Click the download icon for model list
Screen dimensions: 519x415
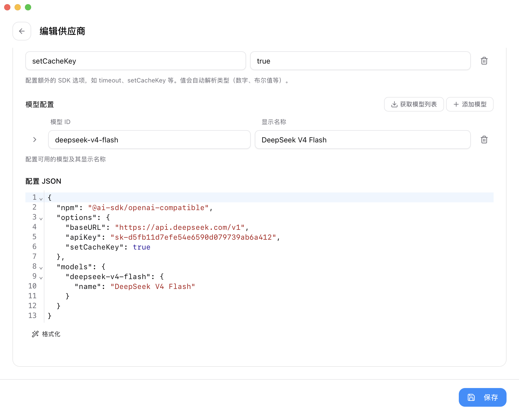tap(394, 104)
